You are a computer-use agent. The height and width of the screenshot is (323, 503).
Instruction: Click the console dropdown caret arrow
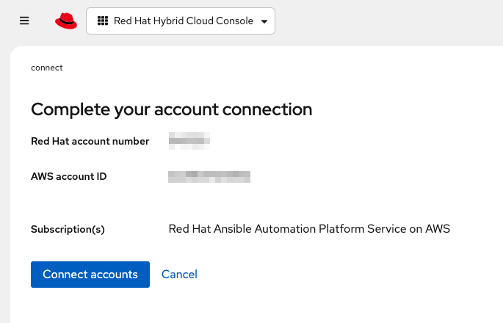coord(264,21)
